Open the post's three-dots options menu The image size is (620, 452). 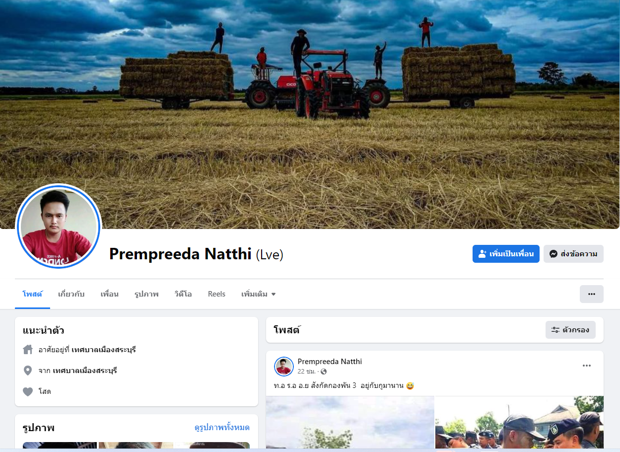[587, 366]
